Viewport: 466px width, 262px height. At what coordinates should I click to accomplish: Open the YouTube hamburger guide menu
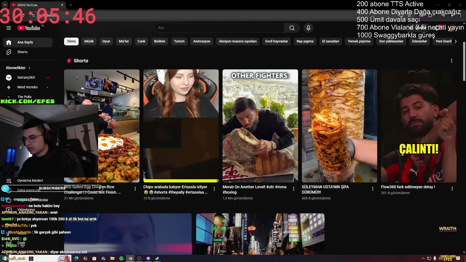(x=9, y=28)
